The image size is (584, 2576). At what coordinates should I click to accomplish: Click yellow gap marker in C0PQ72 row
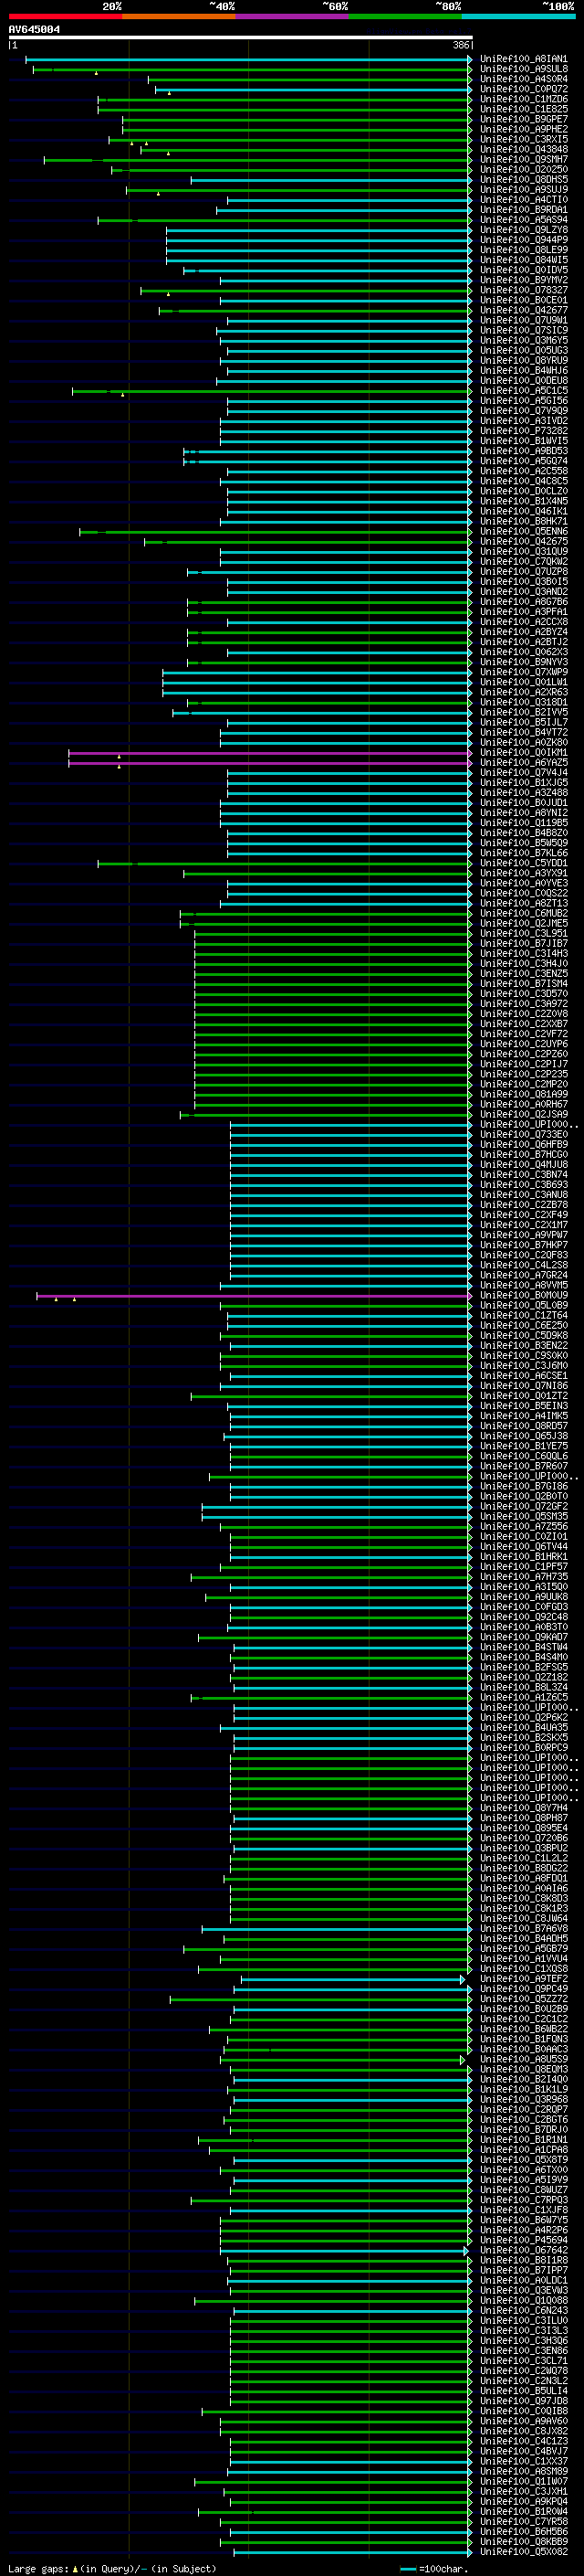tap(169, 93)
